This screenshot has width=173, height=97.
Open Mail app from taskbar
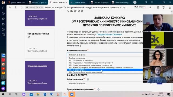pos(31,94)
